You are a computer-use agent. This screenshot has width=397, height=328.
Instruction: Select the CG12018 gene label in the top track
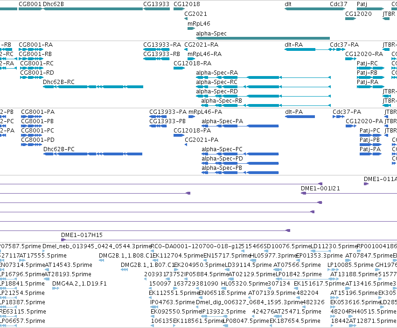pyautogui.click(x=187, y=4)
